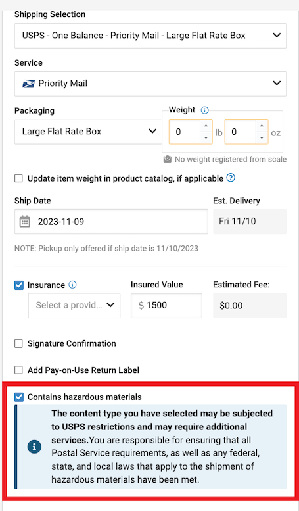Check Add Pay-on-Use Return Label
The width and height of the screenshot is (299, 511).
[x=18, y=370]
